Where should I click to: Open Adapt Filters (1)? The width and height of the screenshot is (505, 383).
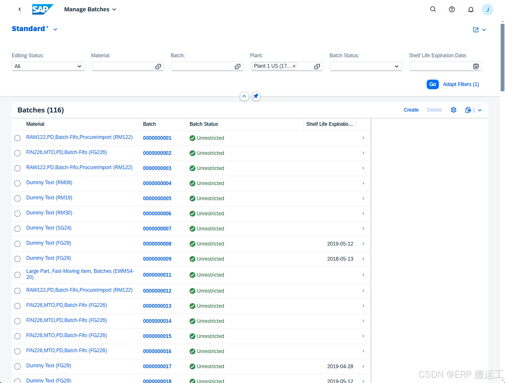461,84
